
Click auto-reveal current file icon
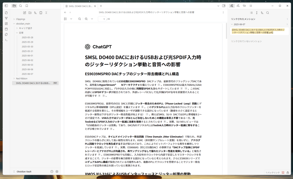41,13
